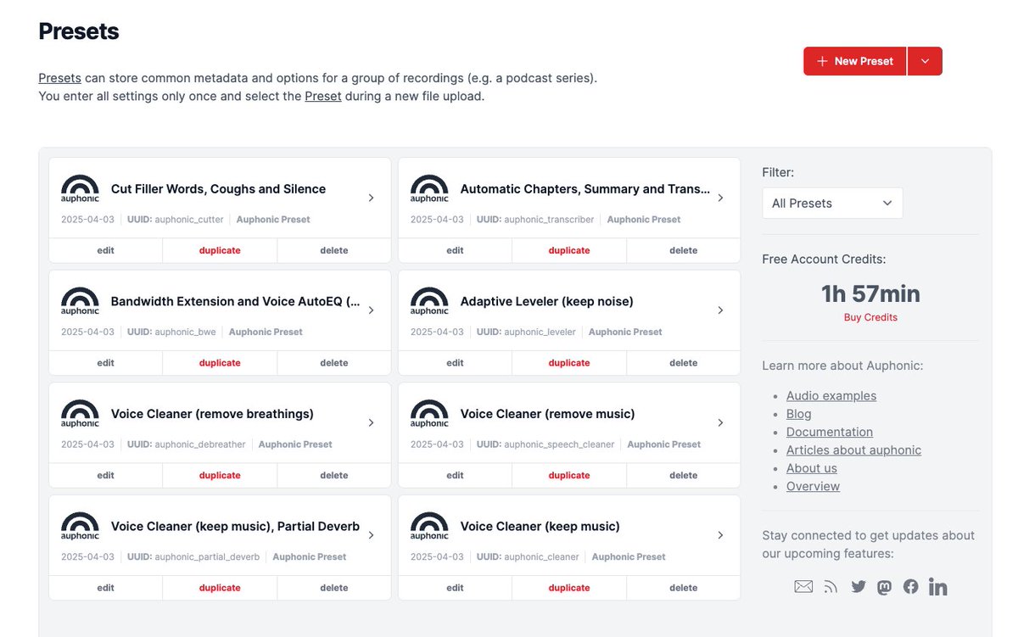Edit the Cut Filler Words preset

pos(105,250)
